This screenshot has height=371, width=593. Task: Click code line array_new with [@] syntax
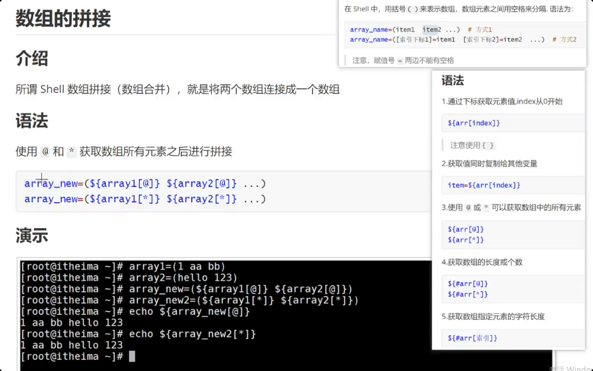tap(145, 184)
